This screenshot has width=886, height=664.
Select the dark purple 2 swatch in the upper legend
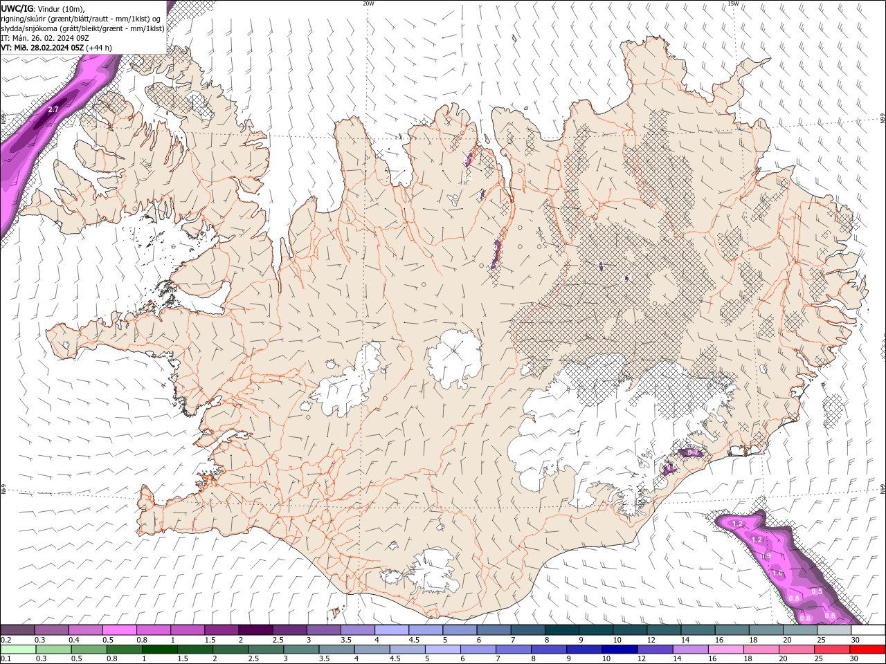[255, 630]
